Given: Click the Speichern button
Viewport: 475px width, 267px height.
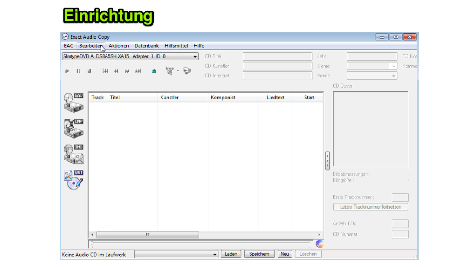Looking at the screenshot, I should pos(259,254).
